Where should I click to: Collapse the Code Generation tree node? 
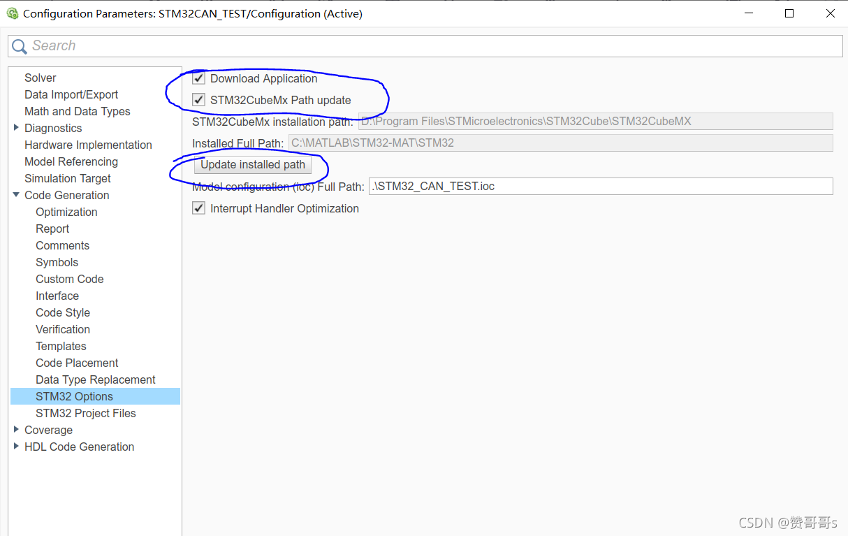click(x=16, y=195)
